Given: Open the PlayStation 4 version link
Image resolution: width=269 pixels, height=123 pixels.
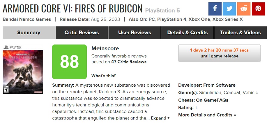Looking at the screenshot, I should pyautogui.click(x=172, y=19).
